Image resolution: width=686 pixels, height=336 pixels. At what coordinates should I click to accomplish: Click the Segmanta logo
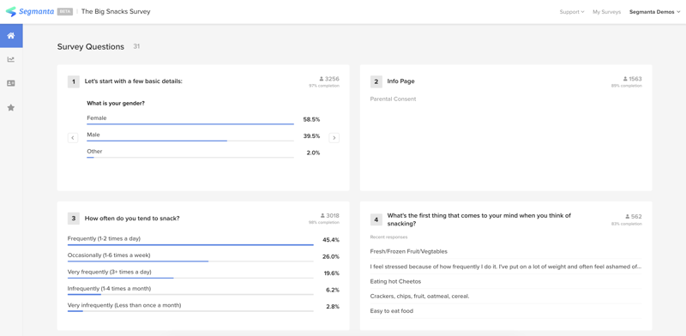(29, 12)
